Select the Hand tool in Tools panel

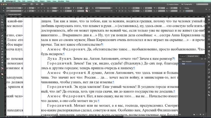click(x=2, y=63)
